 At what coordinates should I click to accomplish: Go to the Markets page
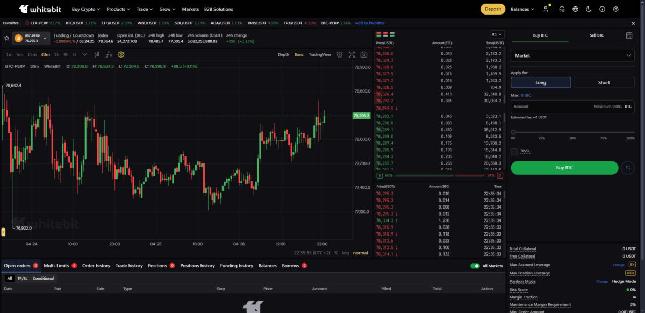point(190,9)
